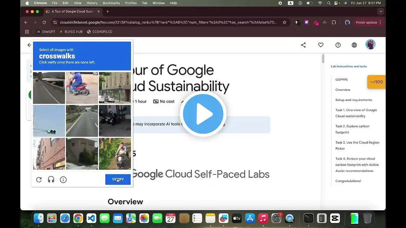
Task: View site information next to the URL
Action: pos(55,22)
